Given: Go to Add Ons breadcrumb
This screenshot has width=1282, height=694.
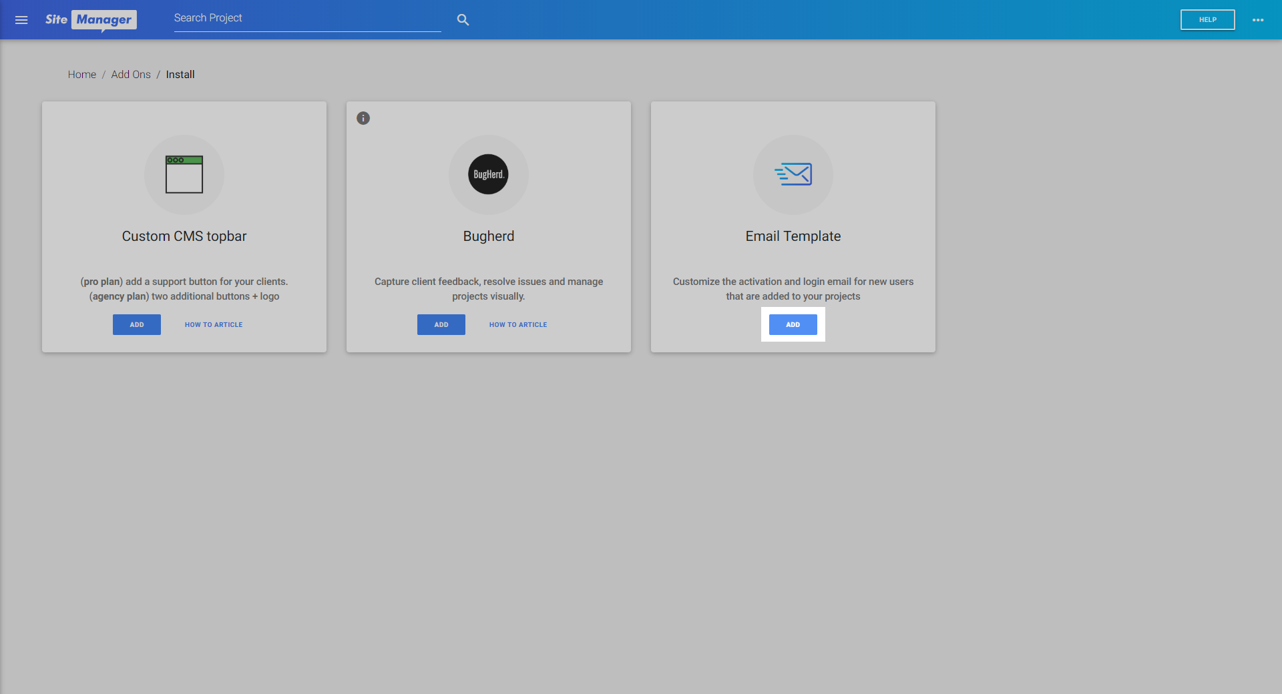Looking at the screenshot, I should [131, 75].
